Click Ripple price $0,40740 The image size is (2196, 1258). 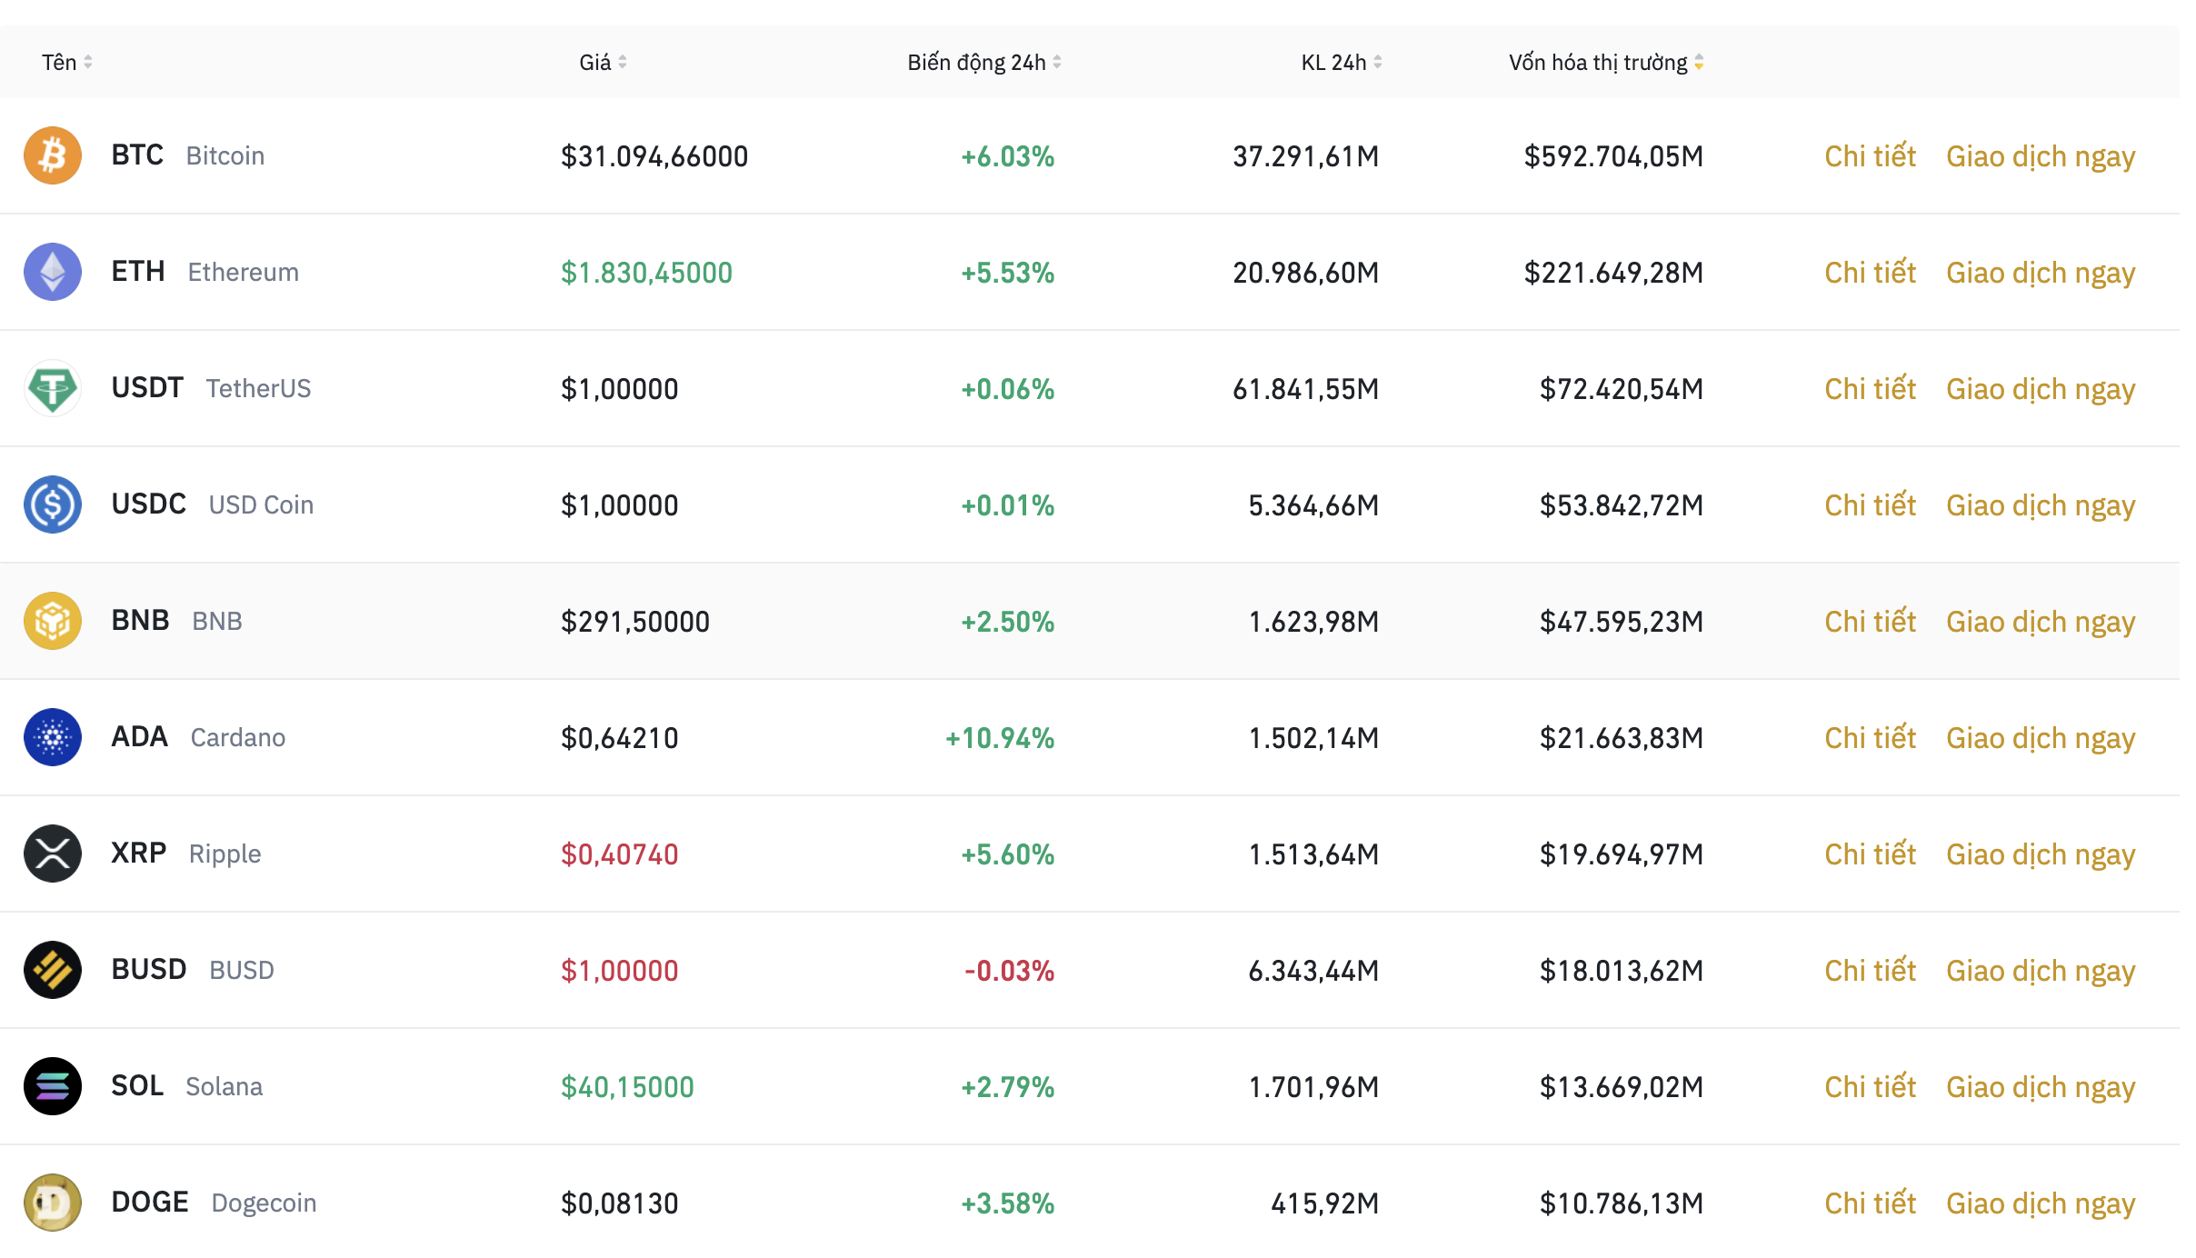coord(620,854)
